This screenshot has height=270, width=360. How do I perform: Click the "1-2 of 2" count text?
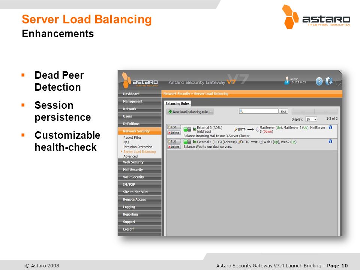coord(332,118)
